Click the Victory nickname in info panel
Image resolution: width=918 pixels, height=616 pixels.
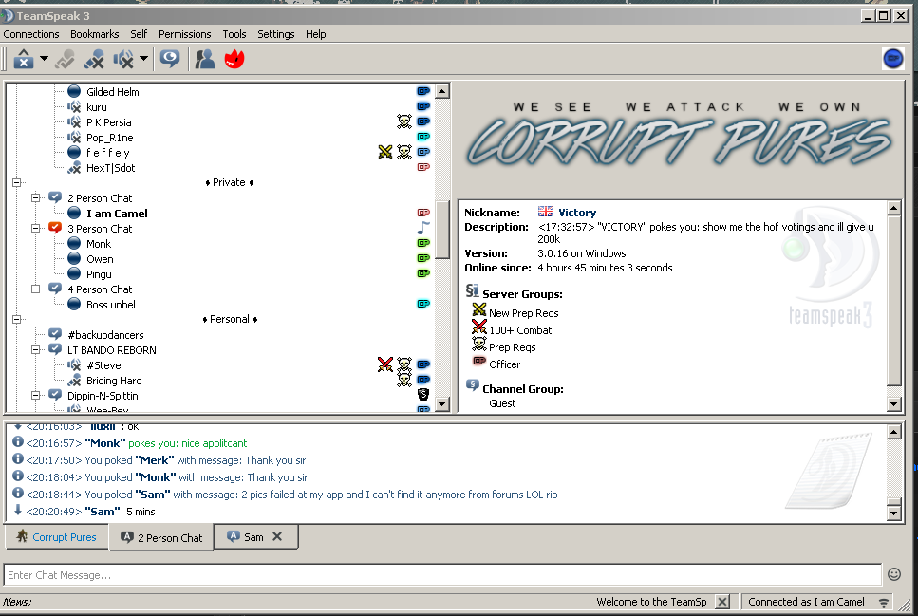pyautogui.click(x=577, y=213)
